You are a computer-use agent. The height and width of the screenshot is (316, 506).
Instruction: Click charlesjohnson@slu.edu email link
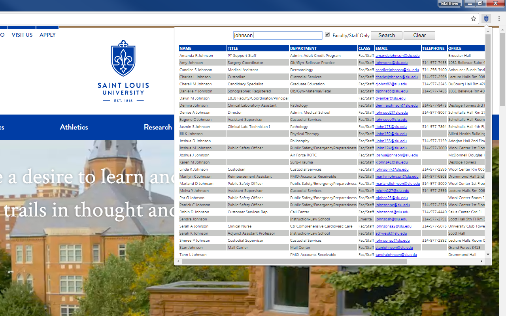point(396,77)
